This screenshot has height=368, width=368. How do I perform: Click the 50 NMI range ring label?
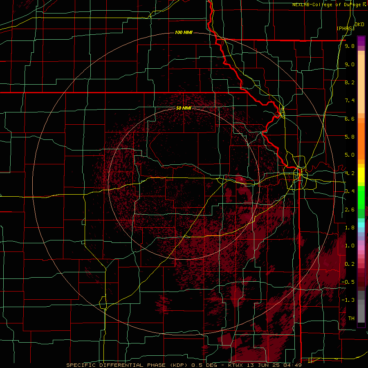184,108
